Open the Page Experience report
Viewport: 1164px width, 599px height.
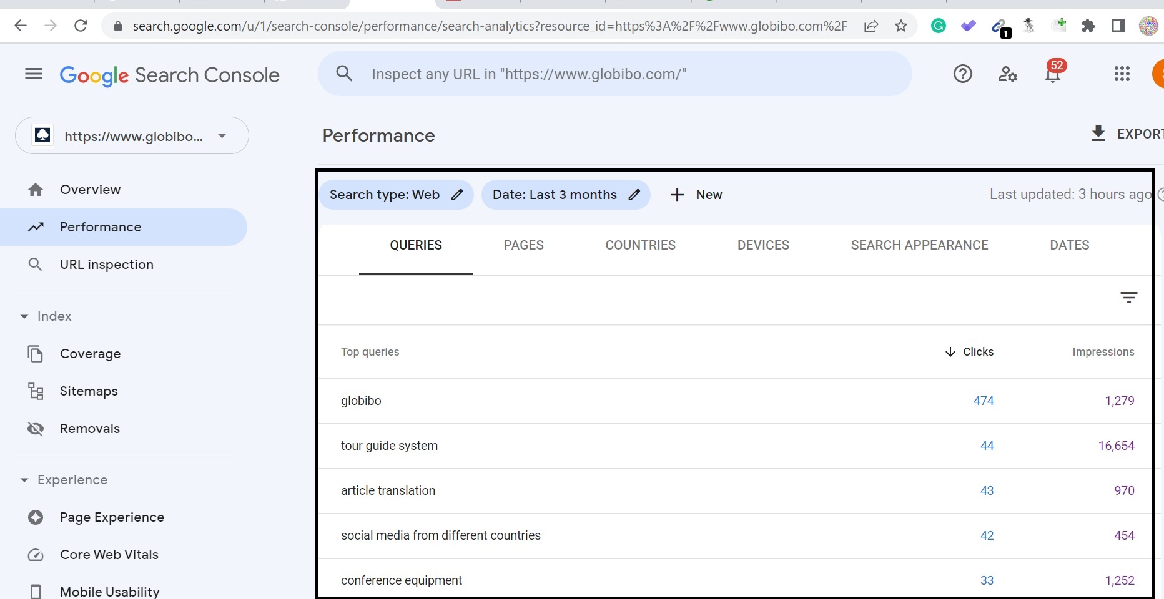[x=124, y=517]
